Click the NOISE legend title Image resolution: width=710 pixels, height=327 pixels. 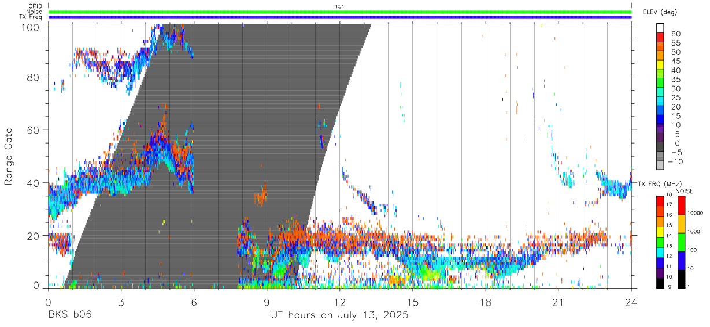685,191
